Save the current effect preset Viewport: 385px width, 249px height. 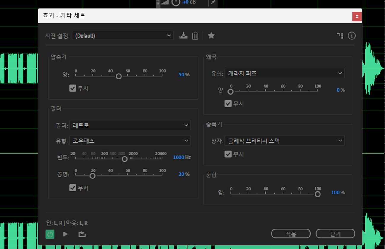(183, 35)
